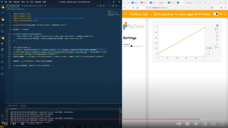228x128 pixels.
Task: Open Edit menu in VS Code
Action: pos(10,2)
